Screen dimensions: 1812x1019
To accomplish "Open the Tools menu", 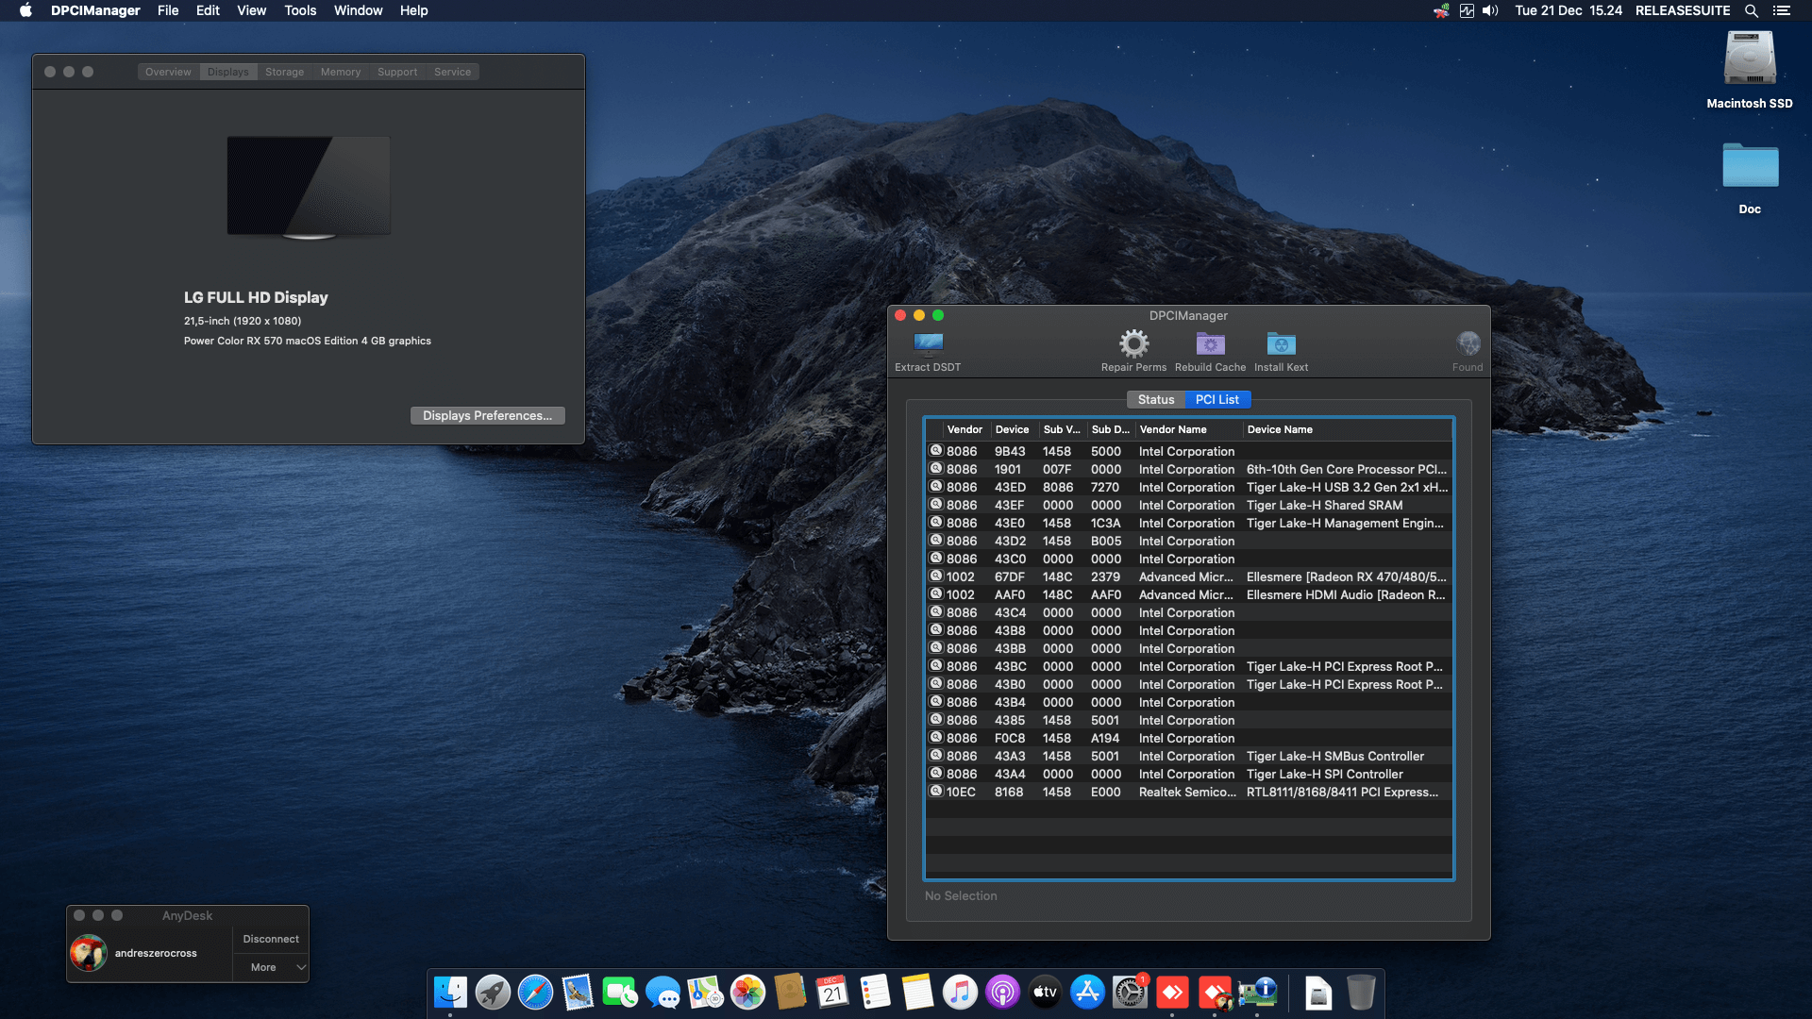I will [x=300, y=10].
